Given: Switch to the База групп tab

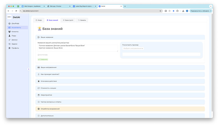Looking at the screenshot, I should 68,20.
